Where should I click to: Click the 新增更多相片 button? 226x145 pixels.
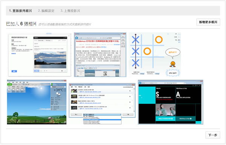point(208,22)
